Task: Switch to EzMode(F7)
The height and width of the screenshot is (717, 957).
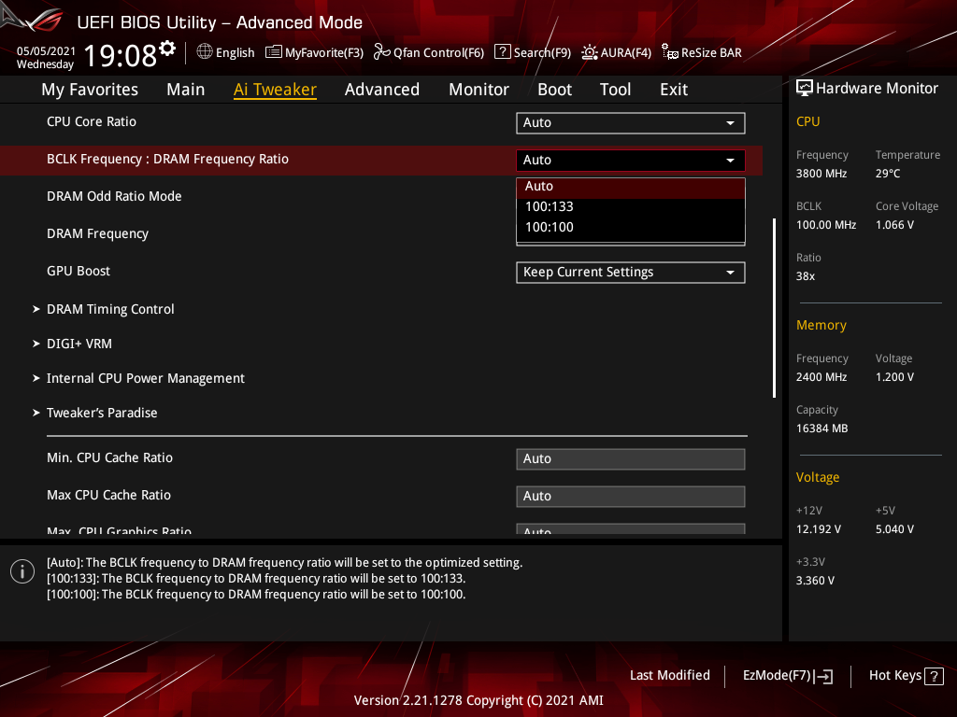Action: coord(787,676)
